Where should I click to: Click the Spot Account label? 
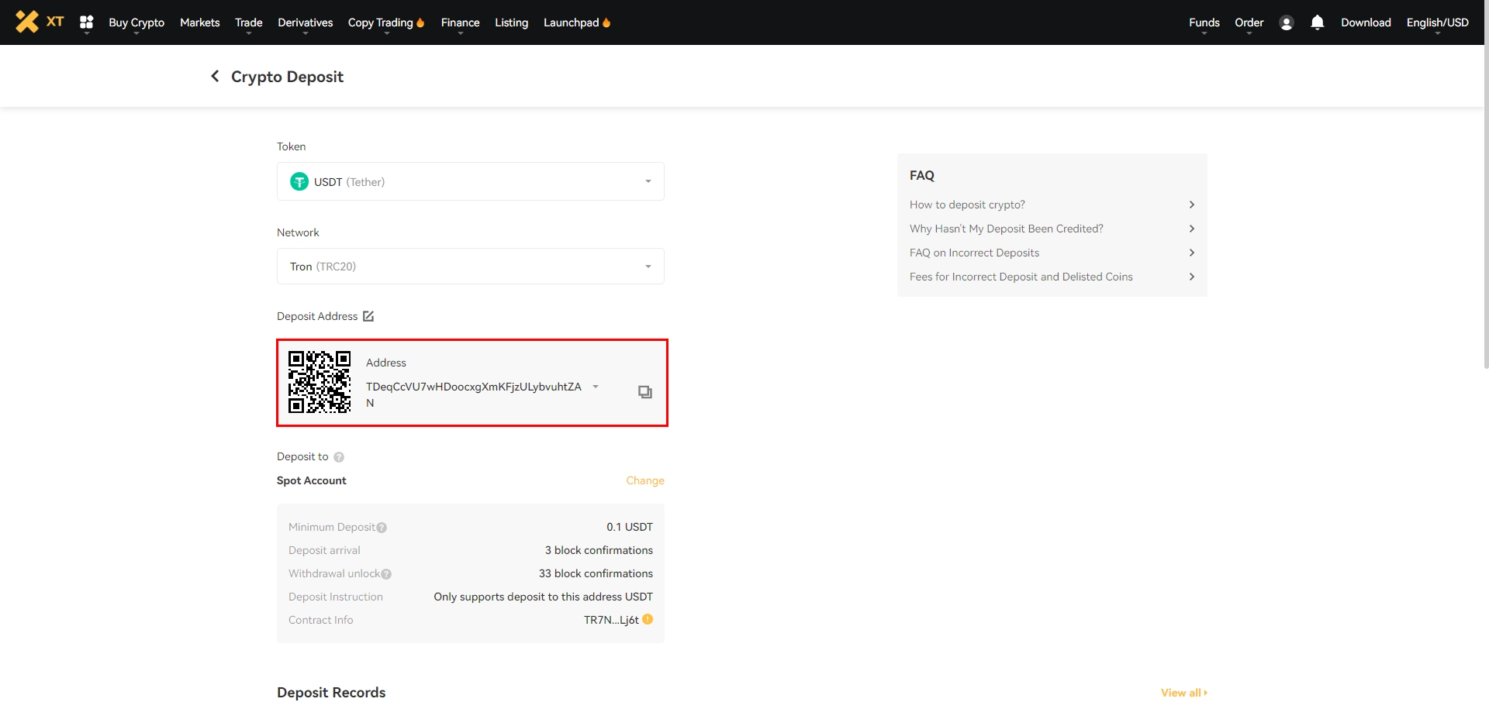pyautogui.click(x=312, y=480)
